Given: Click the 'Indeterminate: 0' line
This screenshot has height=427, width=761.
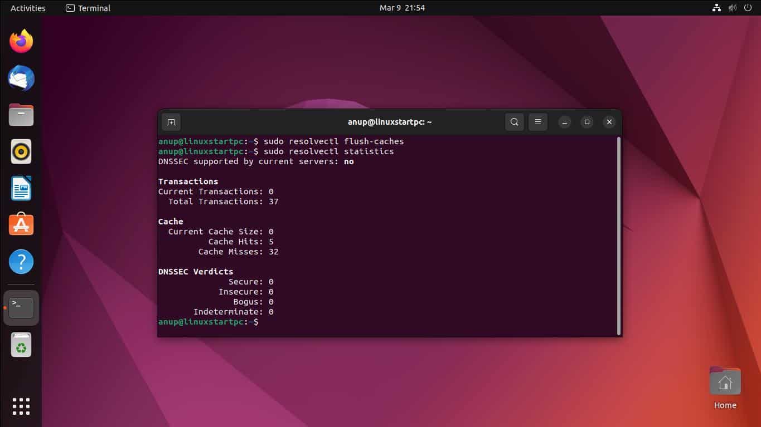Looking at the screenshot, I should tap(233, 312).
